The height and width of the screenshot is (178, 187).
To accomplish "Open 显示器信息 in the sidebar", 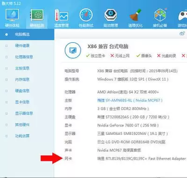I will (24, 113).
